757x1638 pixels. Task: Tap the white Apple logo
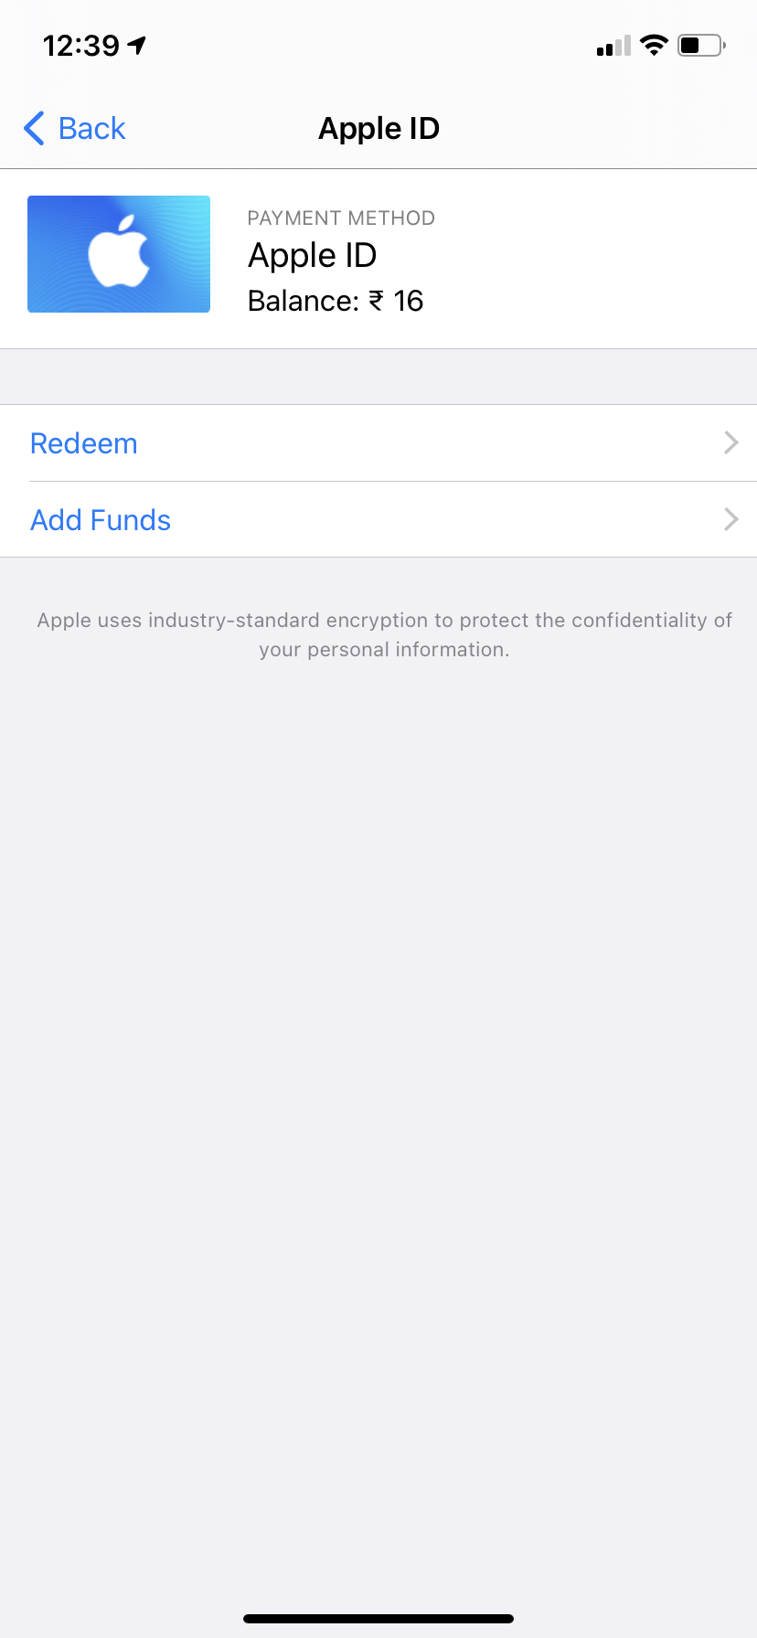119,252
